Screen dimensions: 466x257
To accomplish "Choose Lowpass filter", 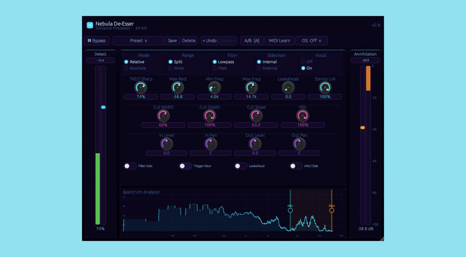I will point(223,62).
